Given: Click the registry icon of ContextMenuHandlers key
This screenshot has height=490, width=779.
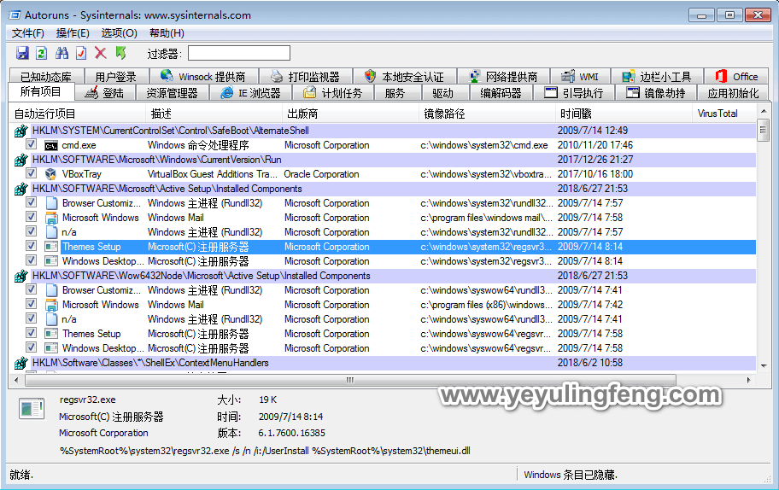Looking at the screenshot, I should click(x=20, y=364).
